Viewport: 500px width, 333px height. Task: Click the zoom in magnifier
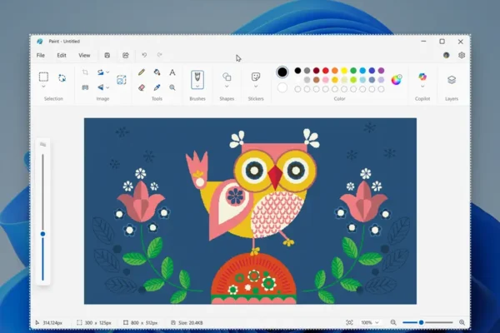[462, 322]
